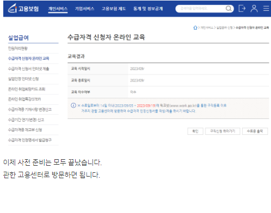Click the page title 수급자격 신청자 온라인 교육
The image size is (271, 213).
[x=106, y=37]
